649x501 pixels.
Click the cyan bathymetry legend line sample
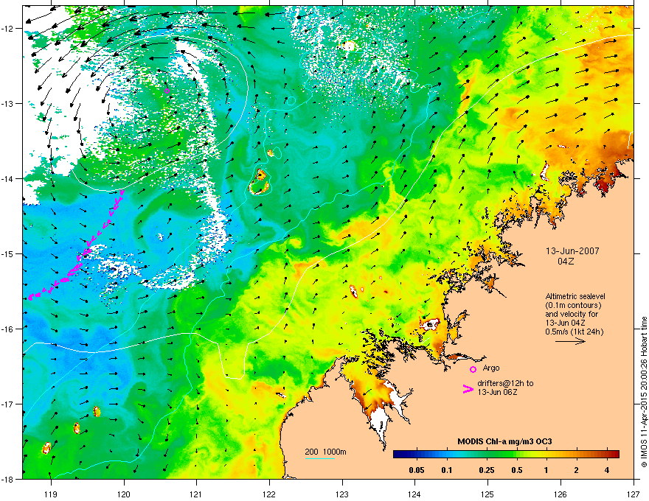pyautogui.click(x=320, y=458)
